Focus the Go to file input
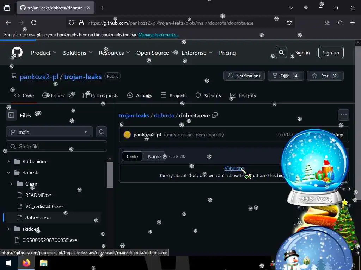Image resolution: width=361 pixels, height=270 pixels. pos(56,146)
